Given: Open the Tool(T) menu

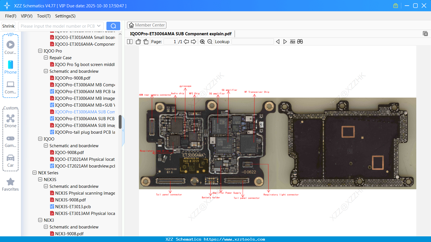Looking at the screenshot, I should (x=44, y=16).
